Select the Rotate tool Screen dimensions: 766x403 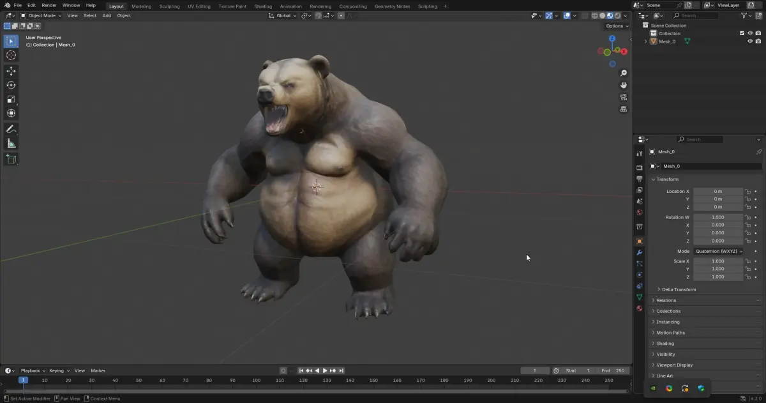click(x=11, y=85)
